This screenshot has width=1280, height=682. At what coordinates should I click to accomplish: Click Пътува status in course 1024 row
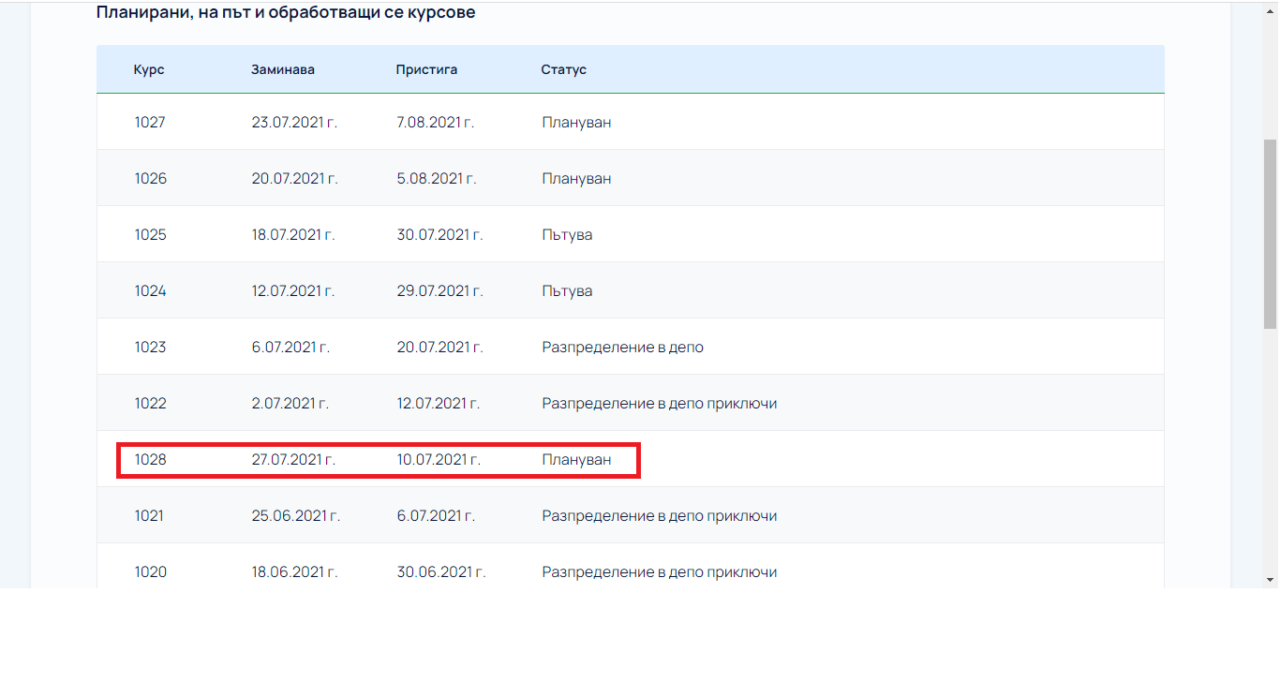567,290
